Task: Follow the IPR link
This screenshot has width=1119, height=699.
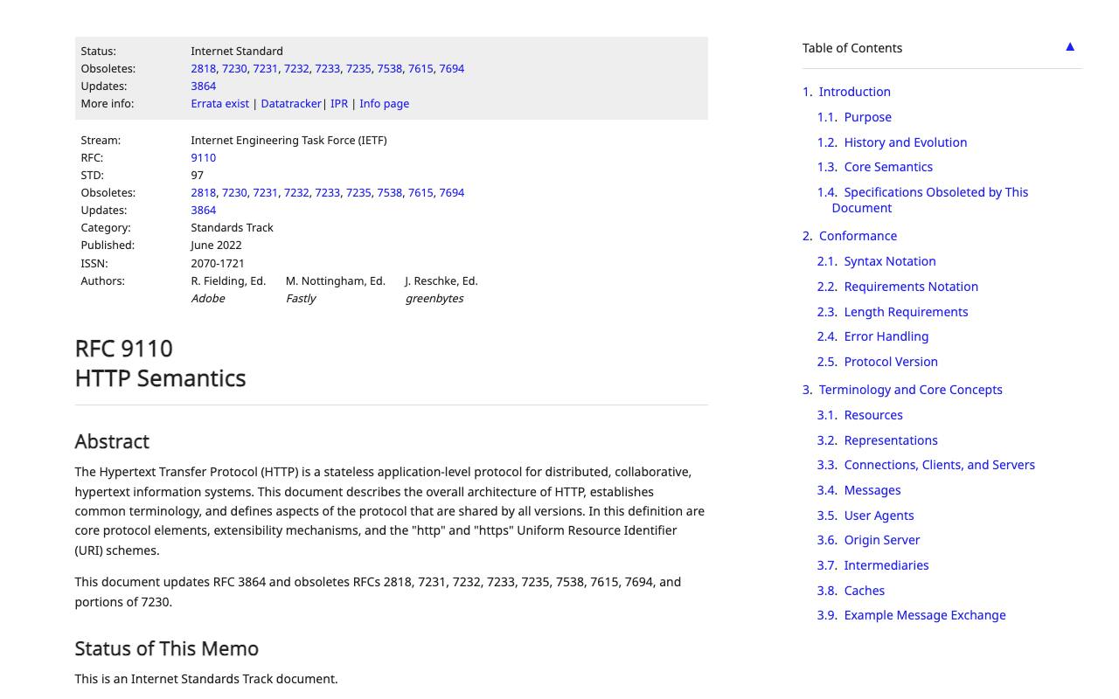Action: (339, 103)
